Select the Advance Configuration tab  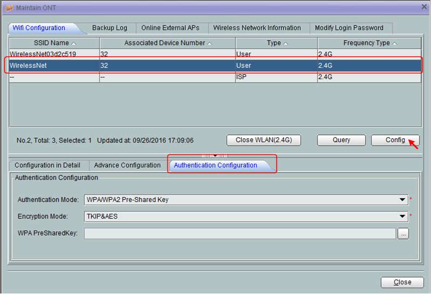click(x=127, y=166)
